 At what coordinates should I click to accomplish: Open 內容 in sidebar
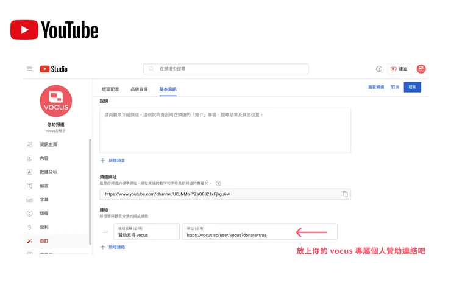(44, 158)
